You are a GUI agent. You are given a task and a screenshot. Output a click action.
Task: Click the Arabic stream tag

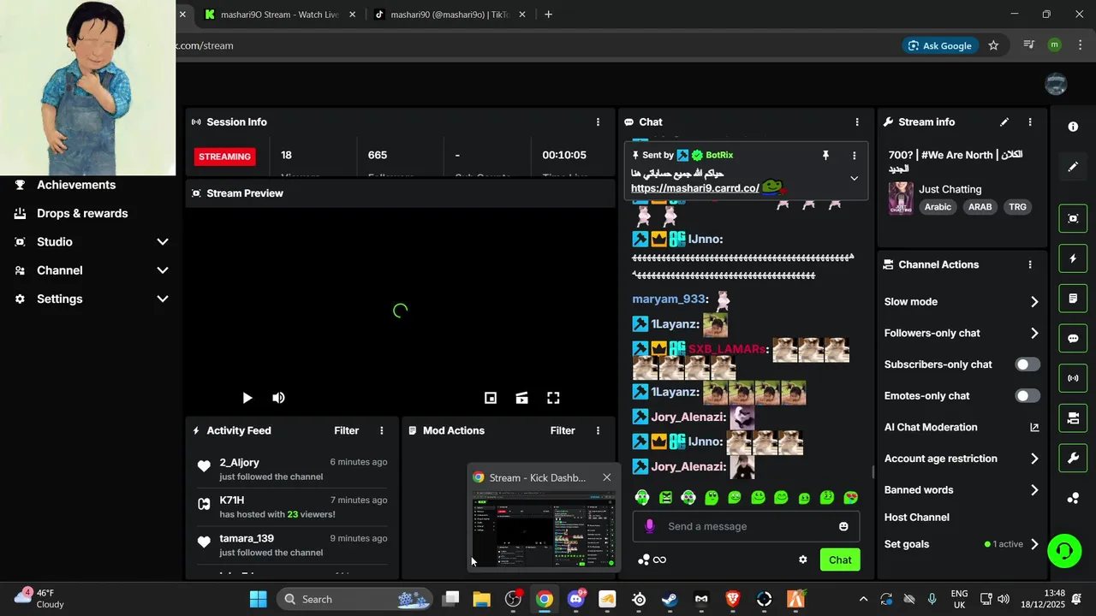tap(938, 207)
